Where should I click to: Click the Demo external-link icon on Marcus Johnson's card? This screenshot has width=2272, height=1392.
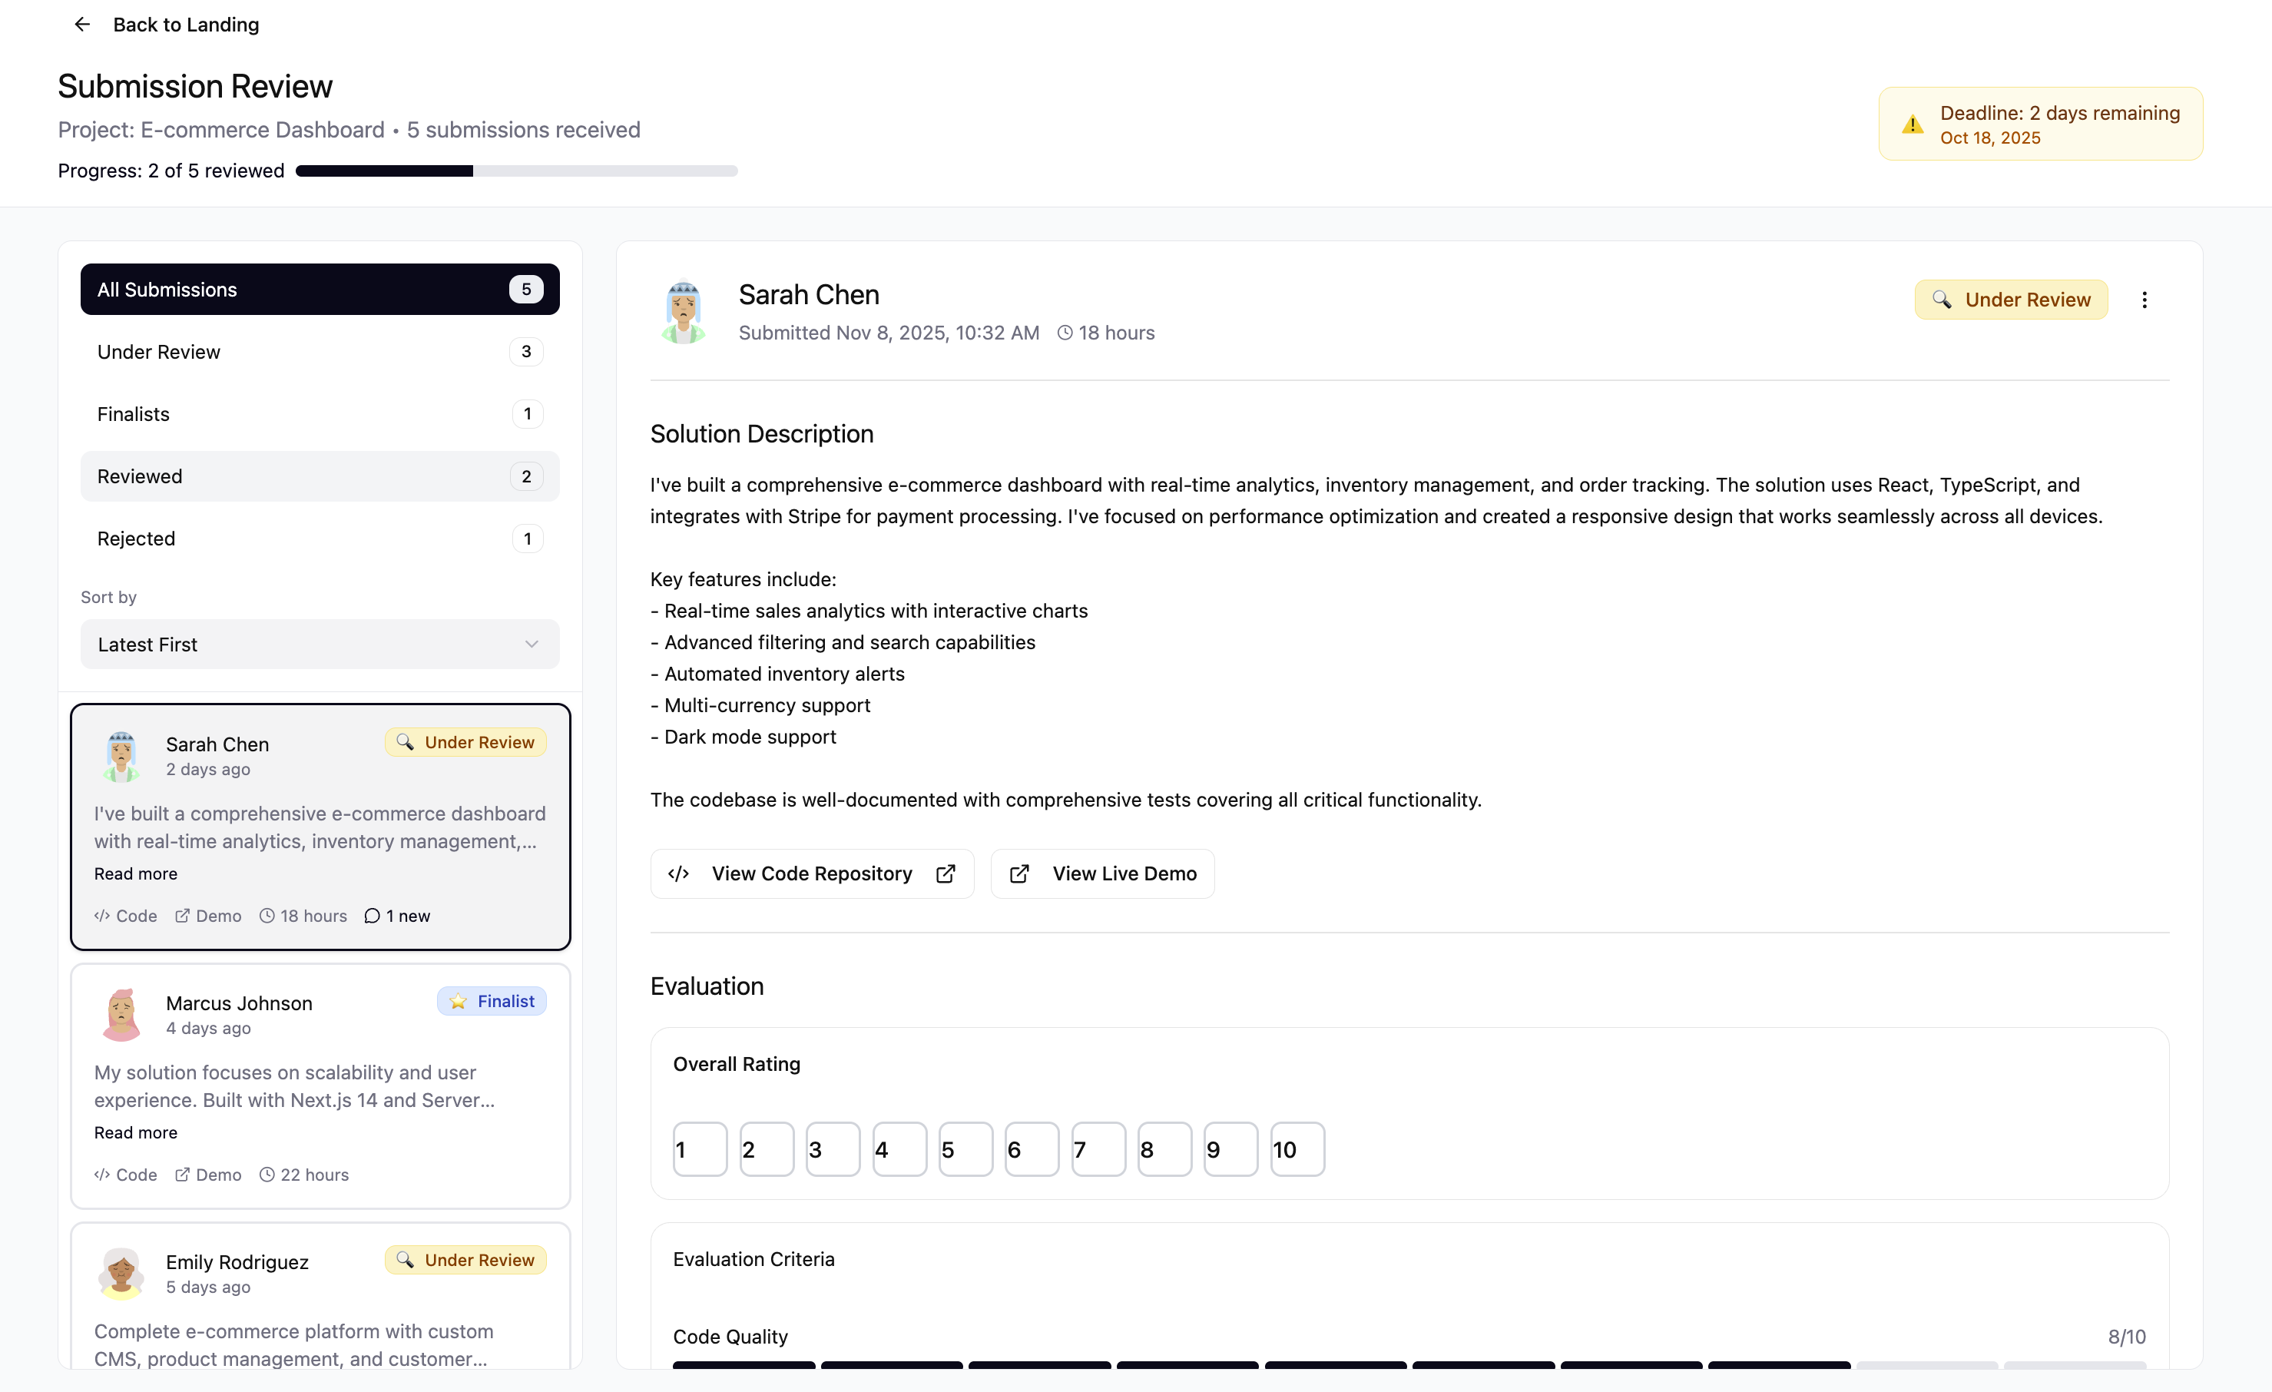tap(183, 1175)
